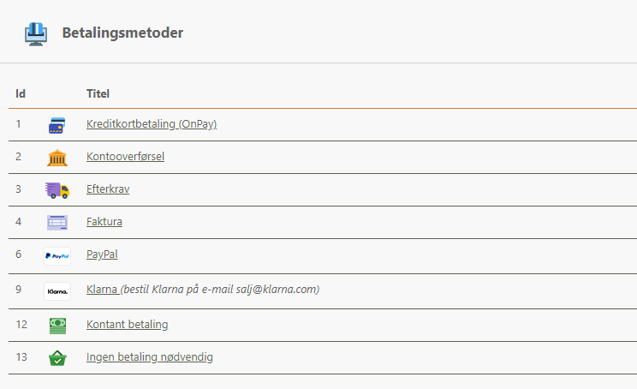Open the Efterkrav payment method
Viewport: 637px width, 389px height.
coord(108,189)
